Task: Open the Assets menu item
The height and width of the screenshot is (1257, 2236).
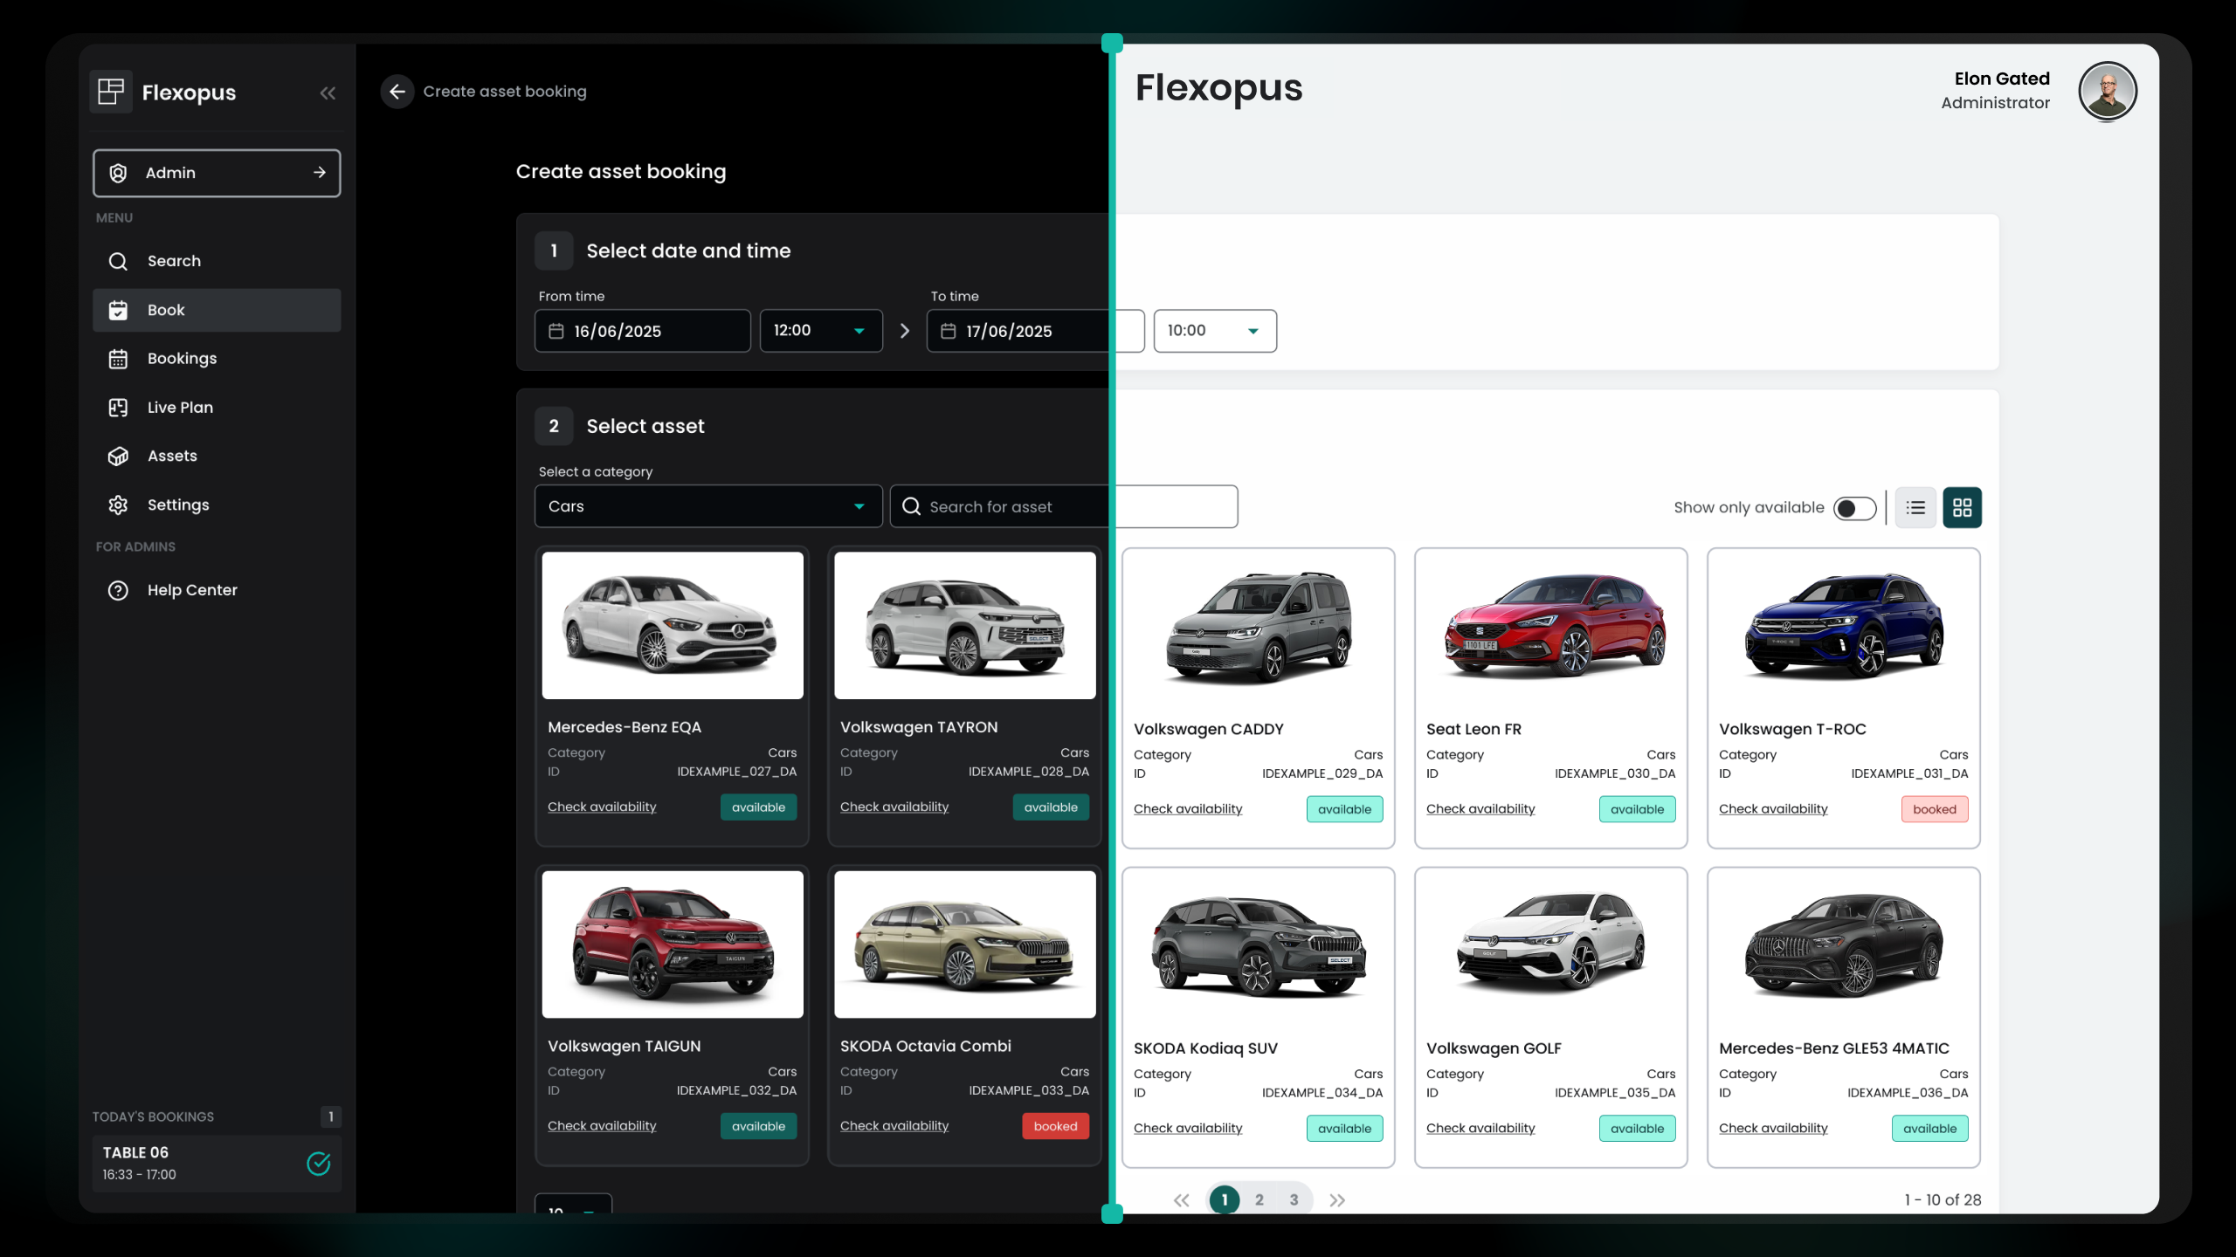Action: point(172,457)
